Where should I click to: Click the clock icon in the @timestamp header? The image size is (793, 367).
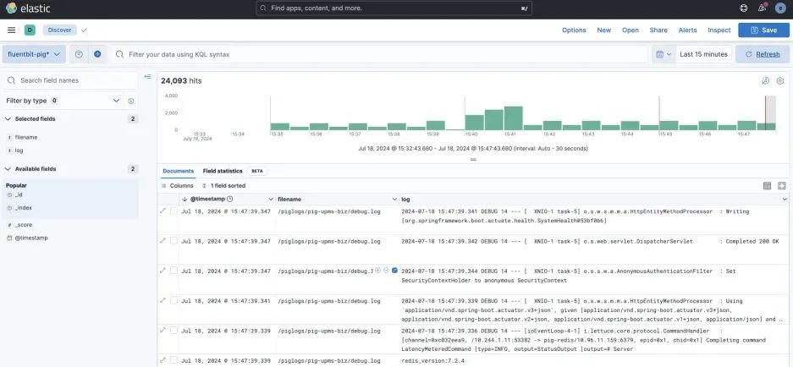[230, 200]
